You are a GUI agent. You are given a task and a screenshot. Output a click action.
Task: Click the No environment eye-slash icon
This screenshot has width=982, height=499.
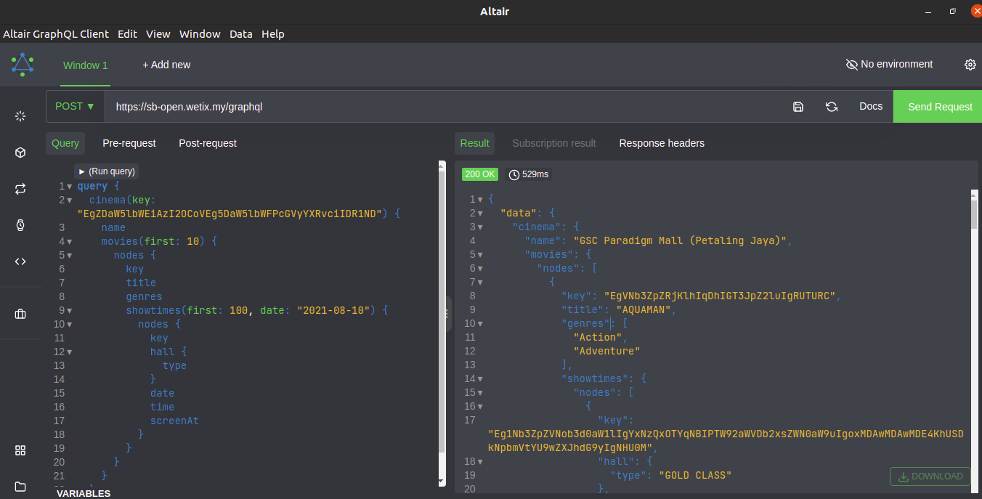click(x=852, y=65)
